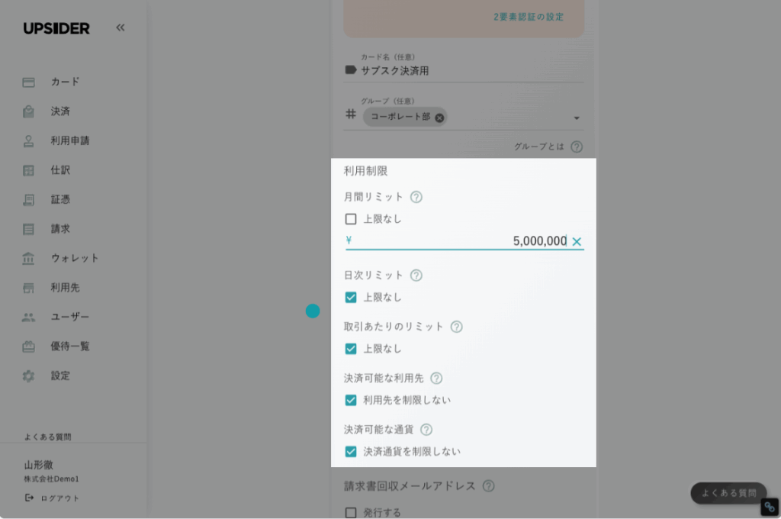Uncheck 上限なし under 日次リミット
Image resolution: width=781 pixels, height=519 pixels.
pyautogui.click(x=351, y=298)
